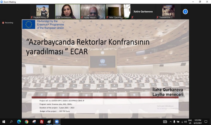Viewport: 211px width, 125px height.
Task: Select Xasay Mehdi's video thumbnail
Action: [93, 11]
